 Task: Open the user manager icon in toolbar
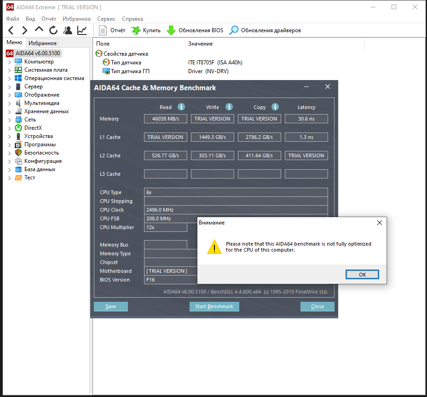tap(68, 30)
